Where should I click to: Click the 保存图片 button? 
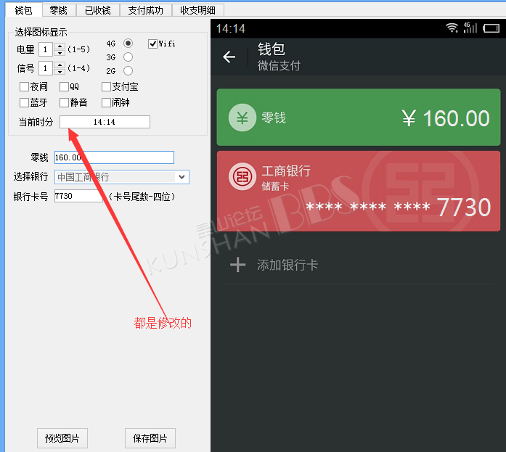click(x=150, y=438)
